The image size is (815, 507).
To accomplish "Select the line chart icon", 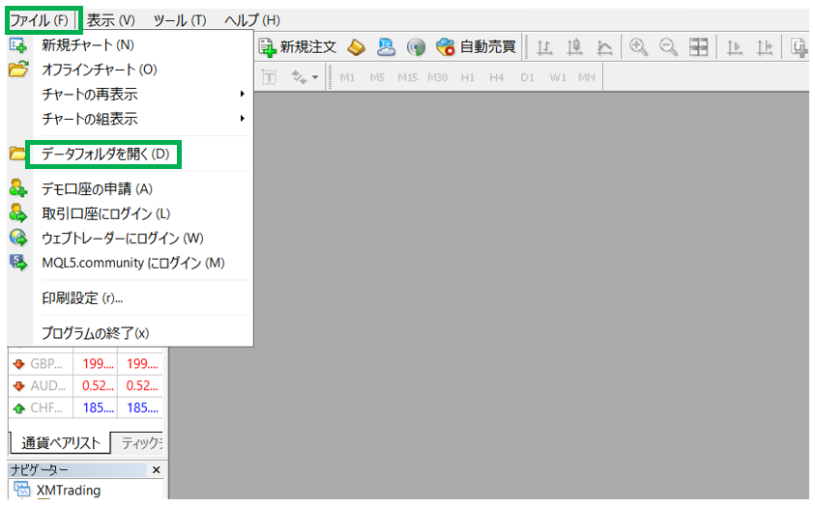I will point(604,45).
